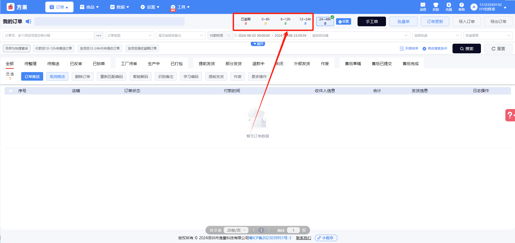Click the blue 设置 button beside 24~48h
Viewport: 515px width, 243px height.
point(344,21)
